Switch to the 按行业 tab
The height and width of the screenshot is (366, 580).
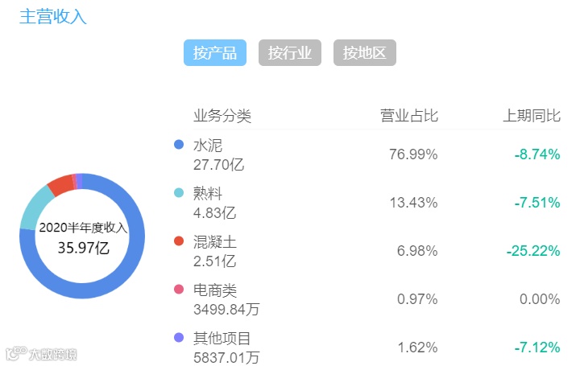tap(290, 53)
